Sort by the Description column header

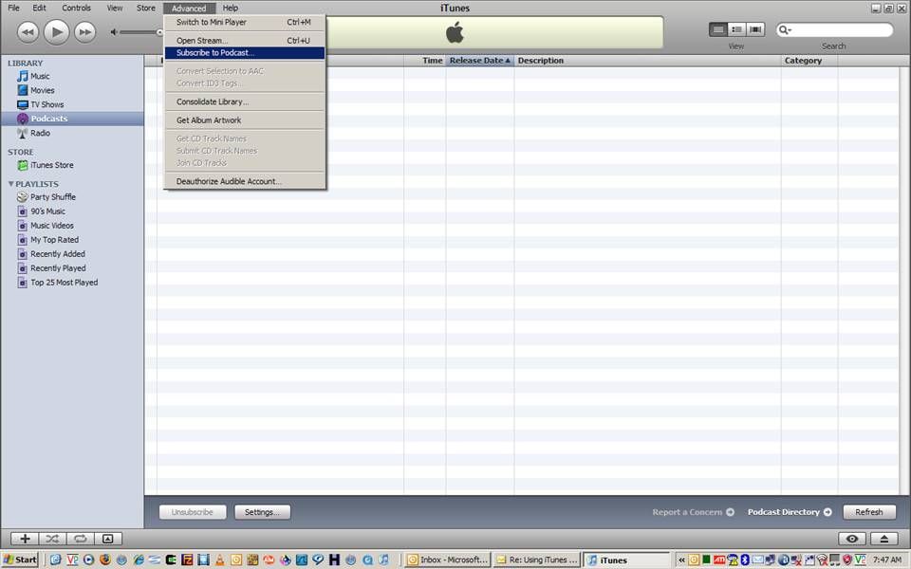click(647, 61)
